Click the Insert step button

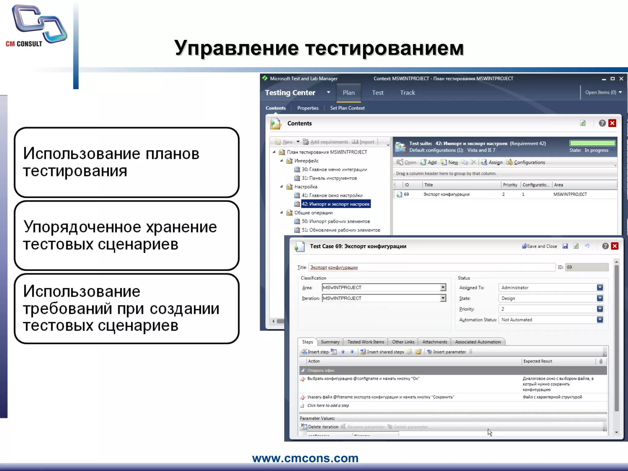click(315, 352)
